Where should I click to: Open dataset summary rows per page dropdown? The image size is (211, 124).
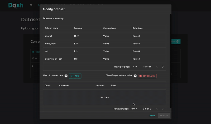click(x=135, y=67)
